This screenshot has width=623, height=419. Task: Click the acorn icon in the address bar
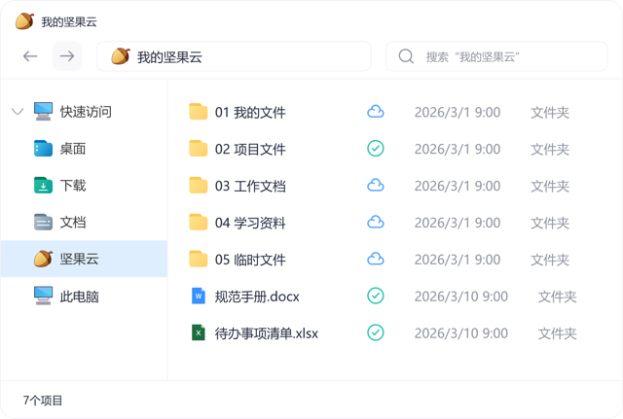click(121, 56)
